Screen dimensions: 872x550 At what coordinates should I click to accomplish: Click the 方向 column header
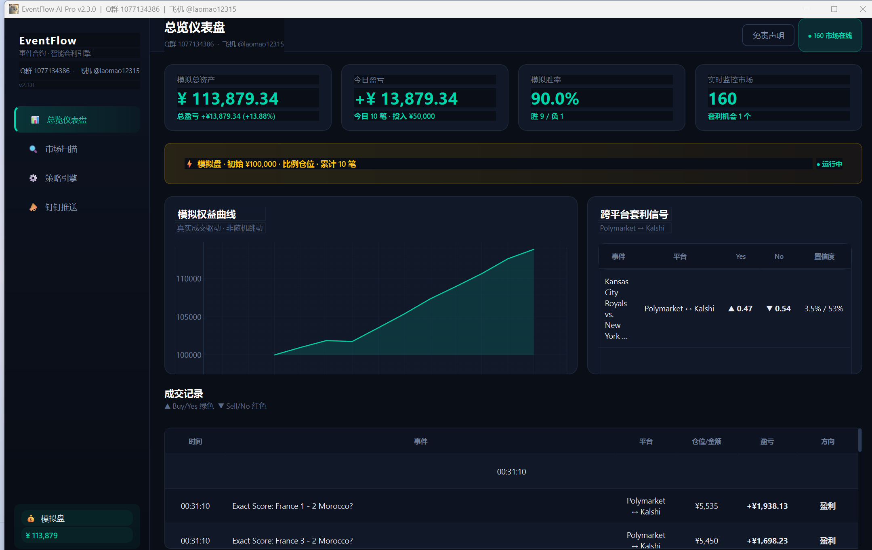828,441
